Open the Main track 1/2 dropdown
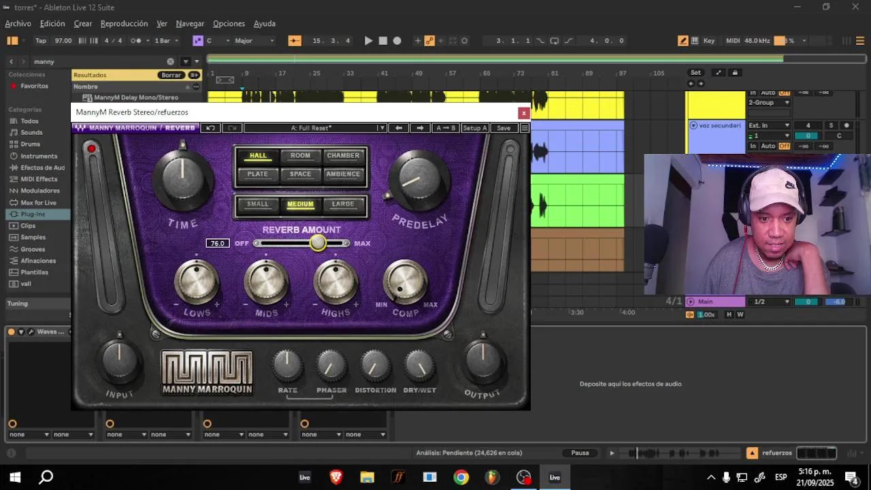Image resolution: width=871 pixels, height=490 pixels. tap(769, 301)
